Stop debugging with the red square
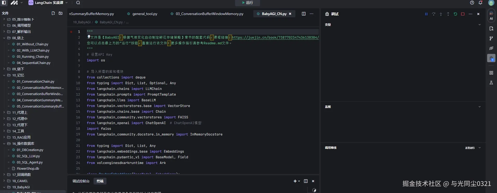Screen dimensions: 497x193 pyautogui.click(x=463, y=14)
